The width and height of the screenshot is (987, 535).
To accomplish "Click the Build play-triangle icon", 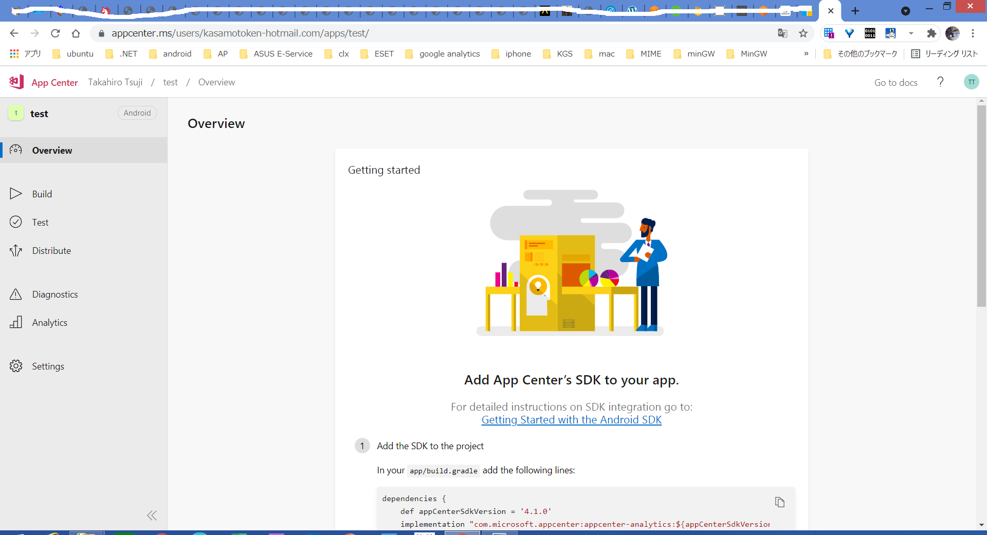I will 16,193.
